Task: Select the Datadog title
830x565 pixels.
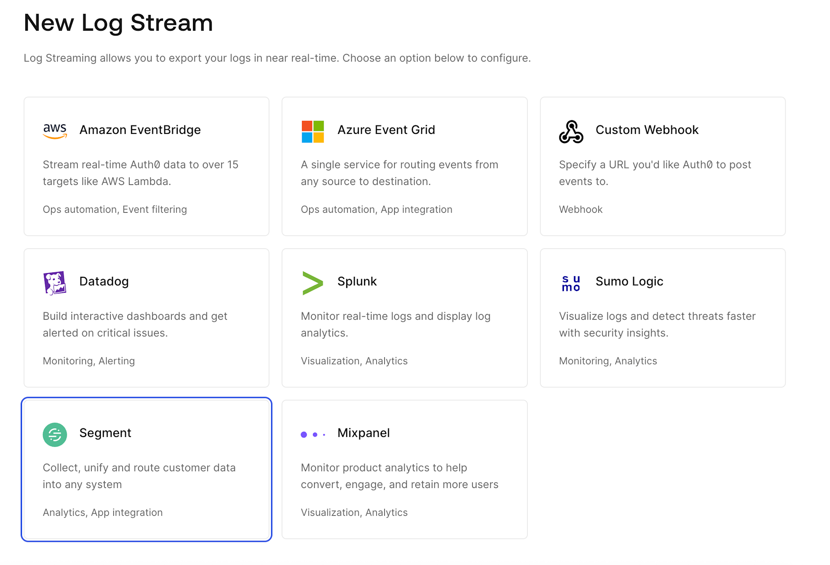Action: (104, 281)
